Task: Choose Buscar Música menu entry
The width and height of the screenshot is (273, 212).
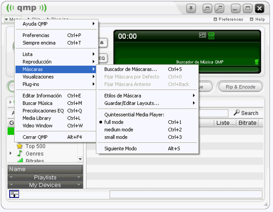Action: click(x=56, y=103)
